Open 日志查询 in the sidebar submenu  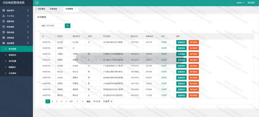(x=16, y=73)
